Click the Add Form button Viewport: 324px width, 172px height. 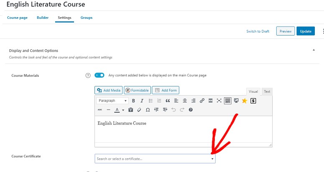coord(166,90)
